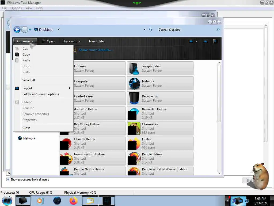The height and width of the screenshot is (206, 274).
Task: Click the Refresh icon beside address bar
Action: tap(151, 30)
